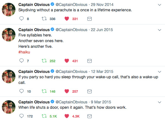
Task: Click the #haiku hashtag link
Action: pyautogui.click(x=24, y=52)
